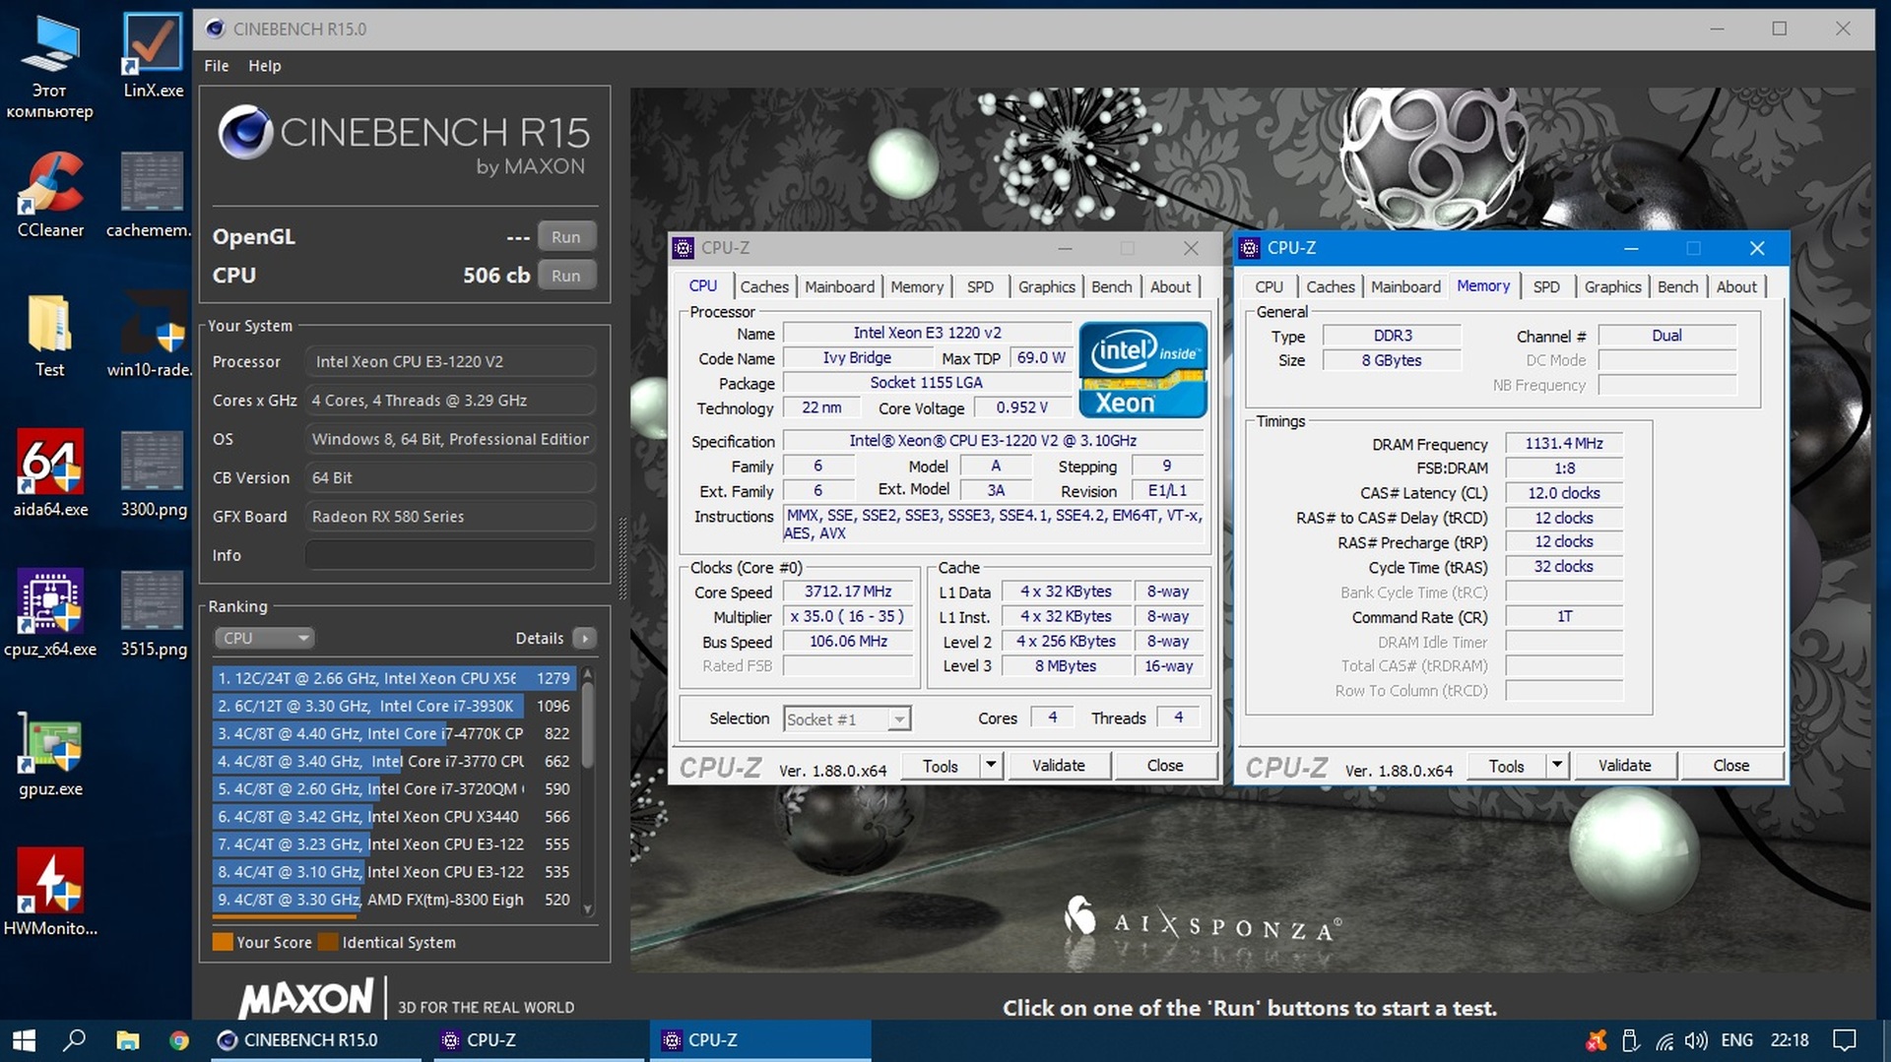Click Validate in Memory CPU-Z window
The width and height of the screenshot is (1891, 1062).
(1625, 766)
